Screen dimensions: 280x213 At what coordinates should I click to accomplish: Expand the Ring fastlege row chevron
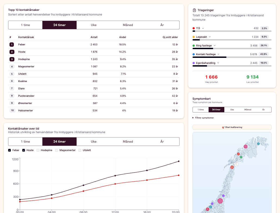[215, 46]
